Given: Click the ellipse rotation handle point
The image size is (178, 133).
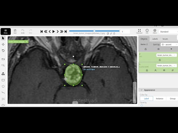Looking at the screenshot, I should (x=73, y=57).
